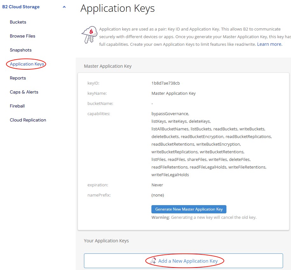The width and height of the screenshot is (291, 270).
Task: Click the 'capabilities:' field label
Action: (x=99, y=114)
